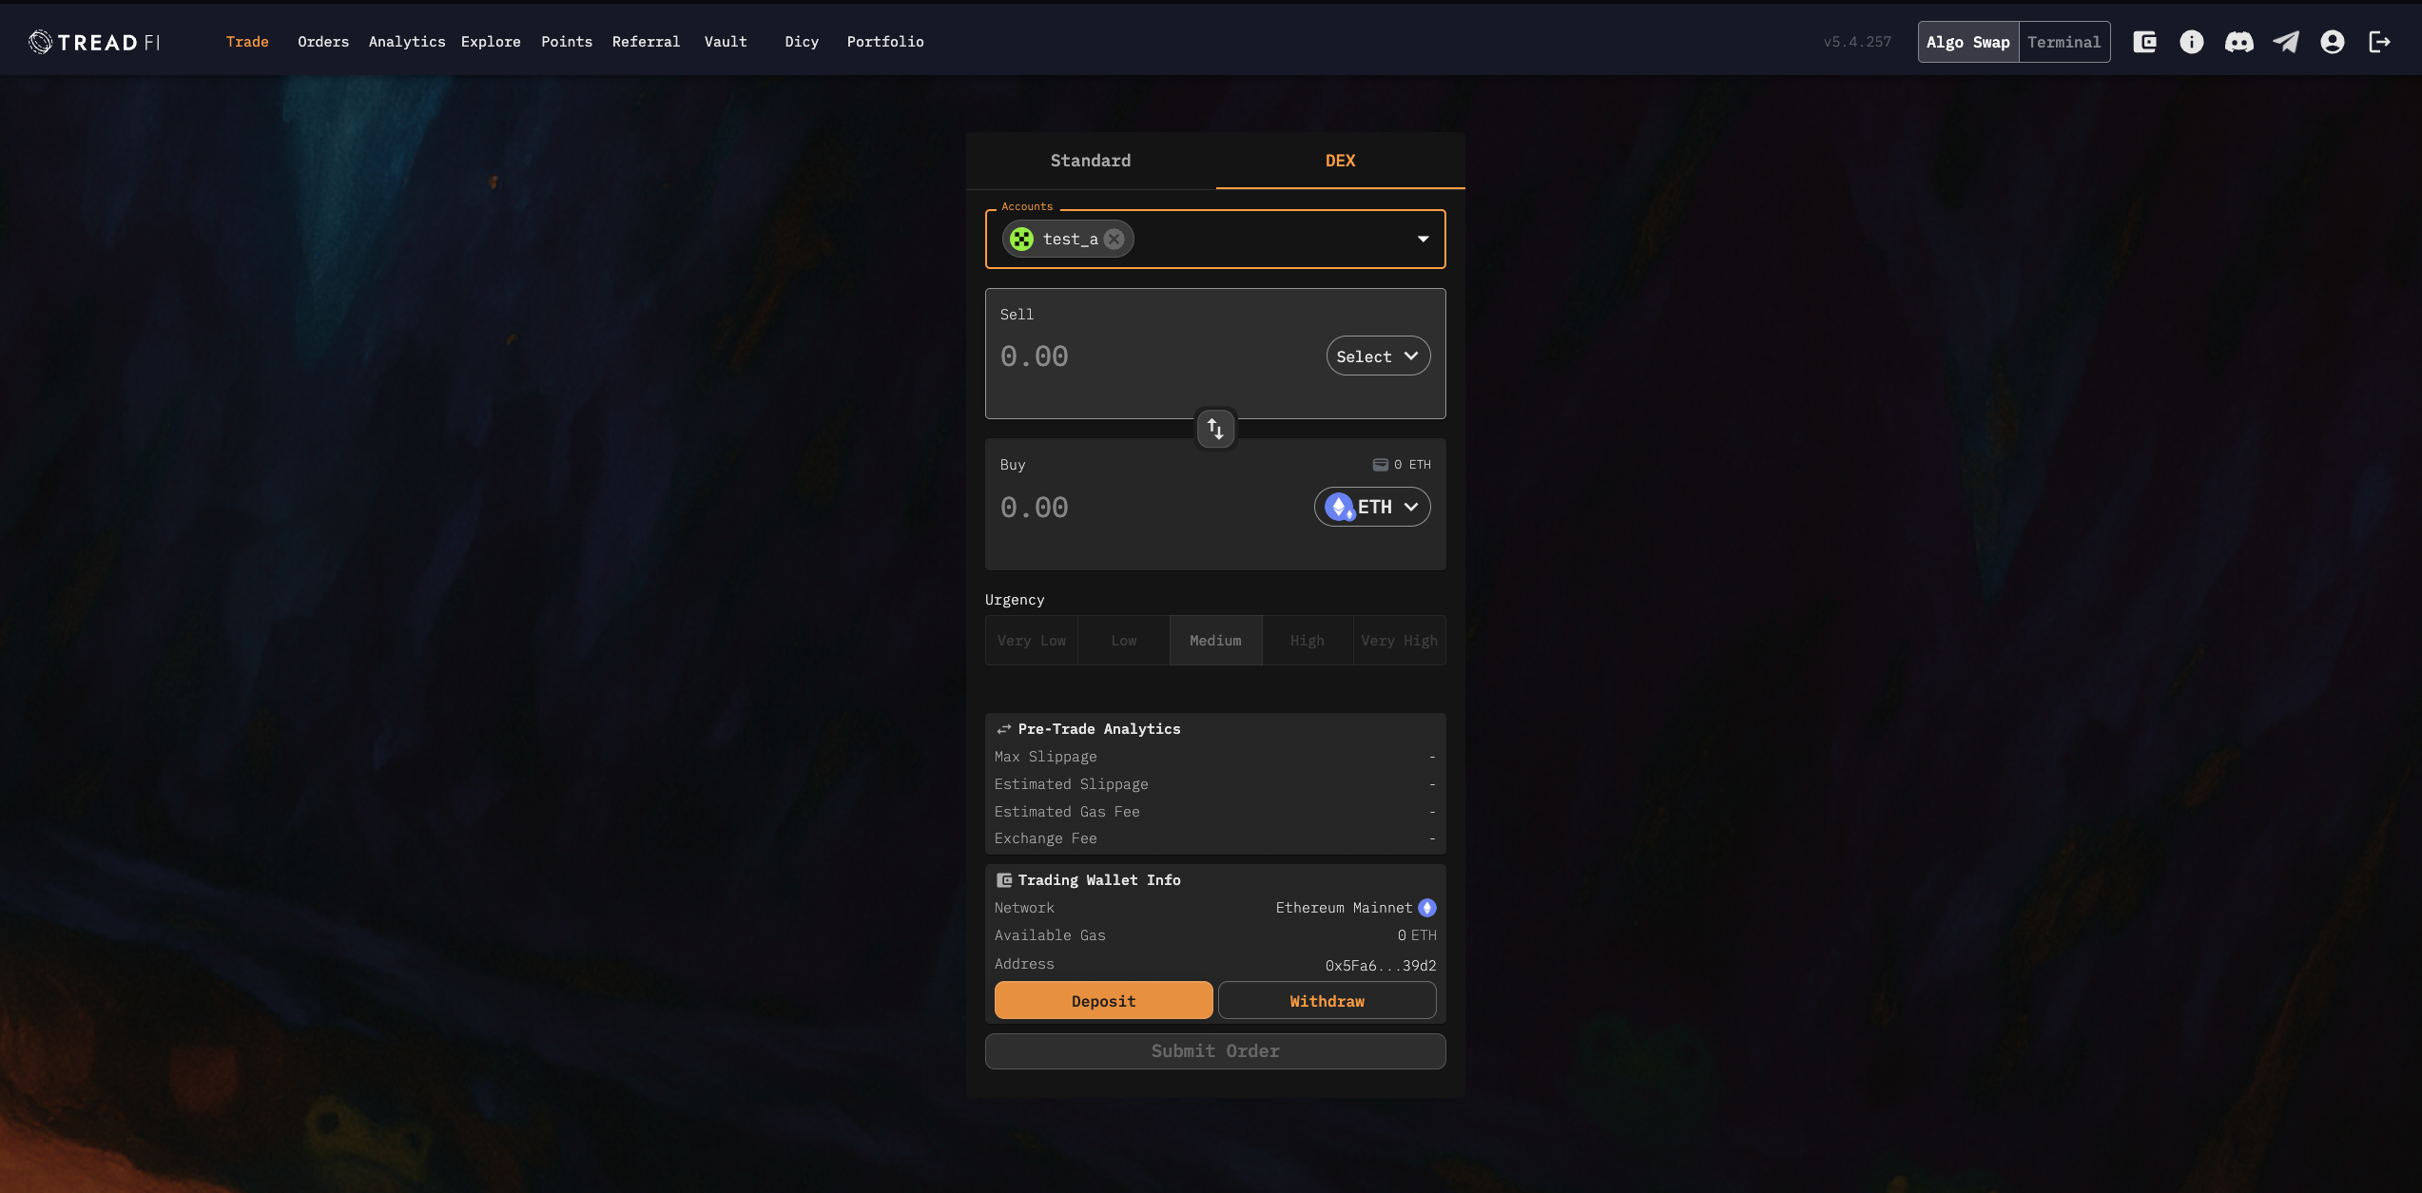Screen dimensions: 2422x1193
Task: Open the user profile icon
Action: [x=2333, y=42]
